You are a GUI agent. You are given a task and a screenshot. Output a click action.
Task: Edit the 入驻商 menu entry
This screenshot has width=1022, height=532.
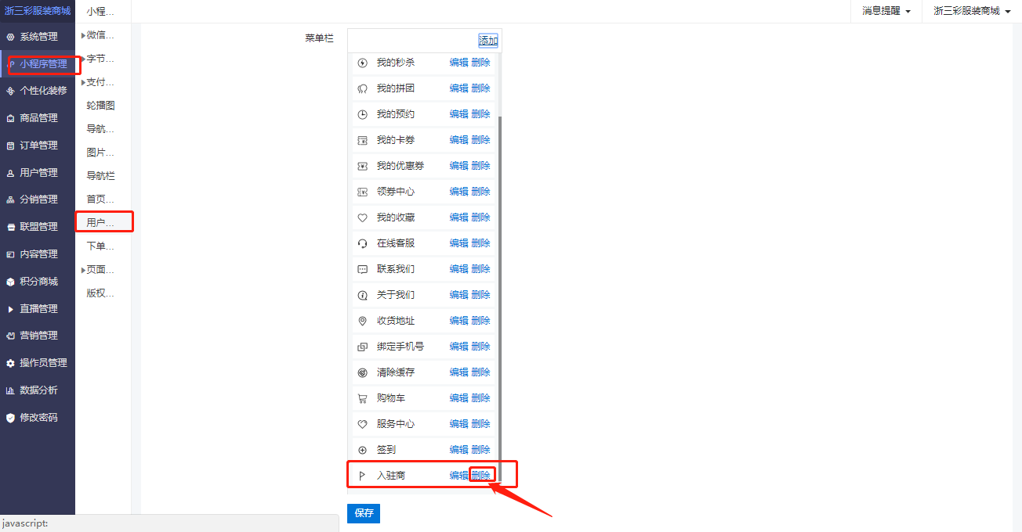[x=458, y=476]
